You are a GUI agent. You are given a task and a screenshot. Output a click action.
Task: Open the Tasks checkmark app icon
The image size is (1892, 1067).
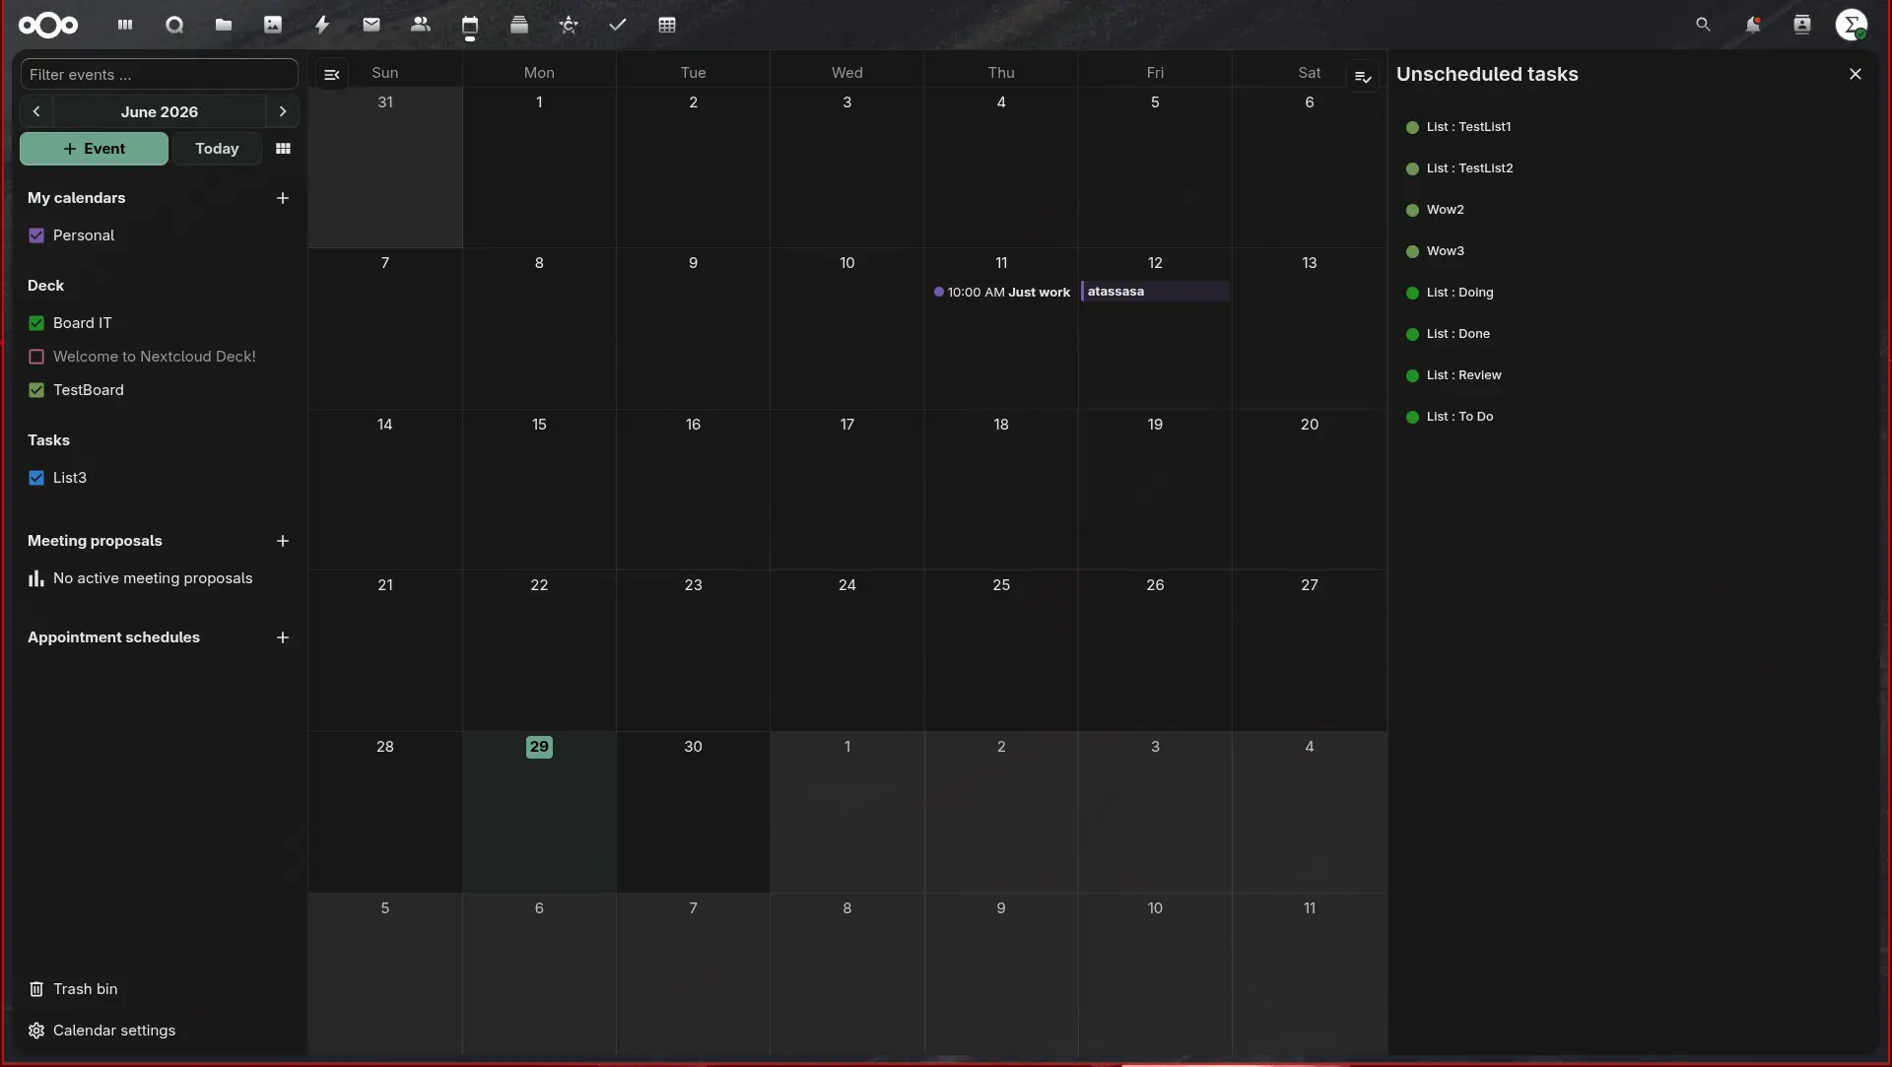click(618, 25)
